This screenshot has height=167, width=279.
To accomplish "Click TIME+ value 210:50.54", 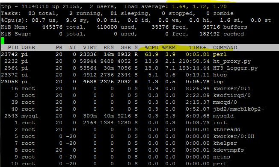I will point(194,62).
